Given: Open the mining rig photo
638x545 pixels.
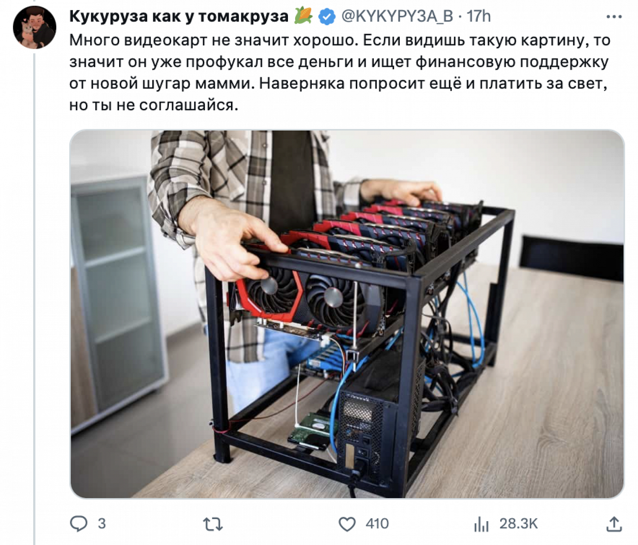Looking at the screenshot, I should (347, 314).
